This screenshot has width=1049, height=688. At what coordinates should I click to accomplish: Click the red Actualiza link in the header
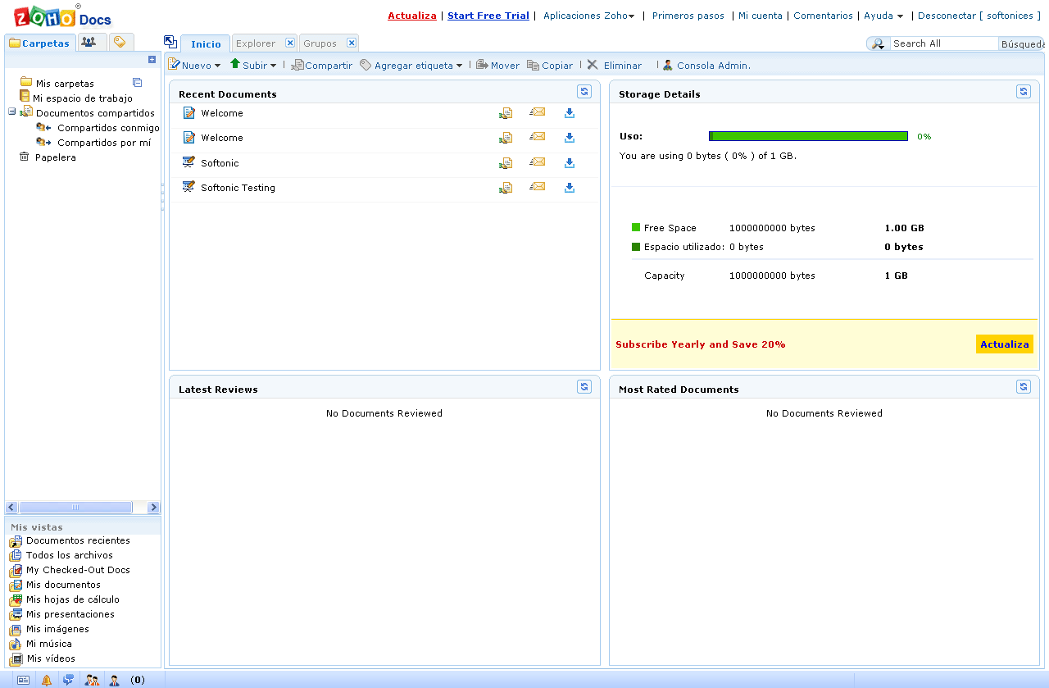[x=412, y=16]
